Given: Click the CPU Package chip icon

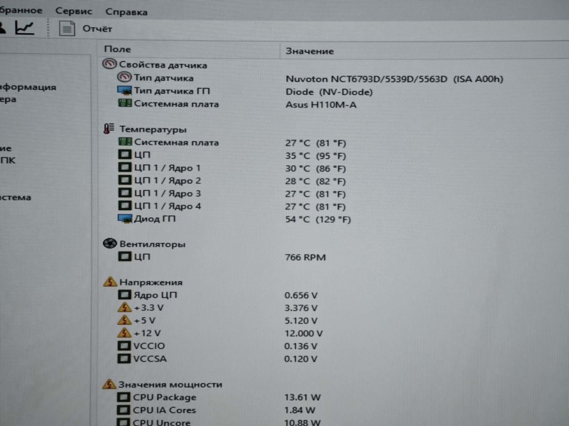Looking at the screenshot, I should (124, 397).
